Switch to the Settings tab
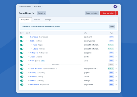The width and height of the screenshot is (137, 97). pos(48,20)
